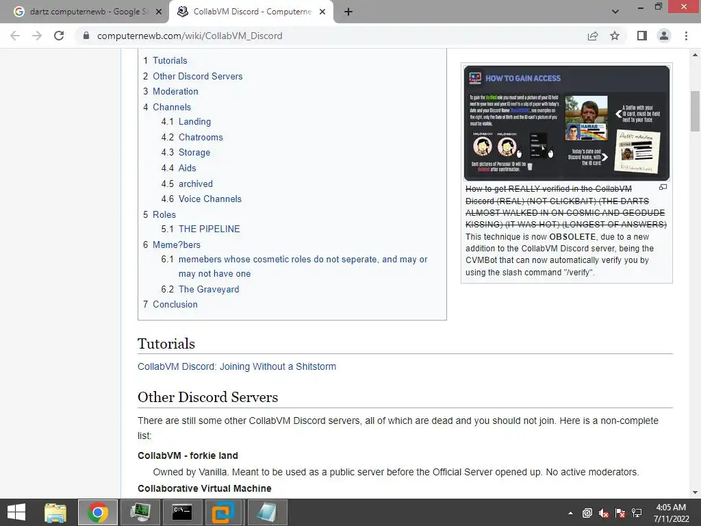701x526 pixels.
Task: Open Command Prompt from taskbar
Action: (x=182, y=512)
